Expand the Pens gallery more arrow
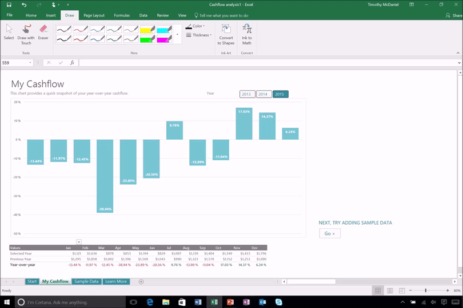The width and height of the screenshot is (463, 308). pos(177,35)
